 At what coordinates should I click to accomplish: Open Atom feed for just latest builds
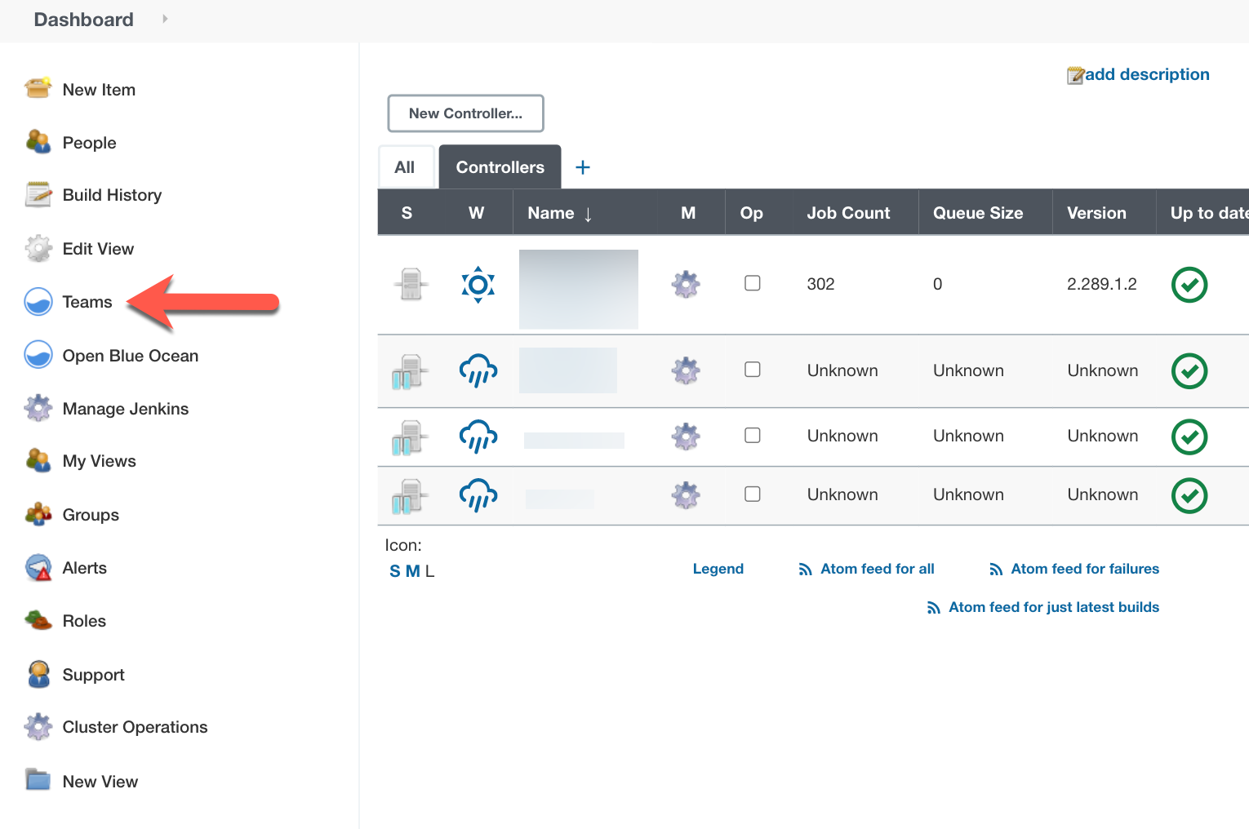coord(1054,607)
